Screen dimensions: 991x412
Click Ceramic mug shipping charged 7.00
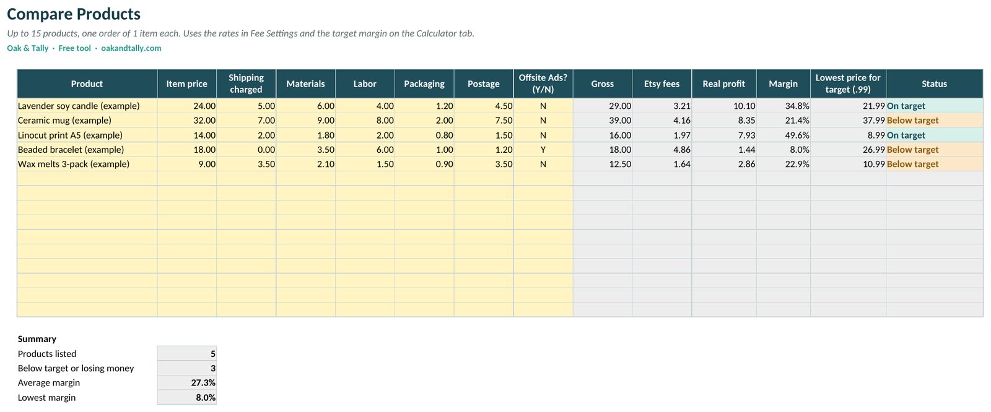tap(246, 120)
